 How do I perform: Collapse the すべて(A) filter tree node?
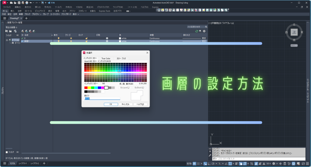click(7, 40)
